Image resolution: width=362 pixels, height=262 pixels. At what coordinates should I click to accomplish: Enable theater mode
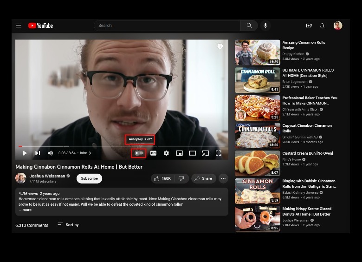(192, 153)
